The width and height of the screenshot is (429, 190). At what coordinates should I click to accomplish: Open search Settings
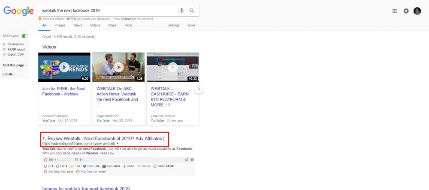(173, 25)
